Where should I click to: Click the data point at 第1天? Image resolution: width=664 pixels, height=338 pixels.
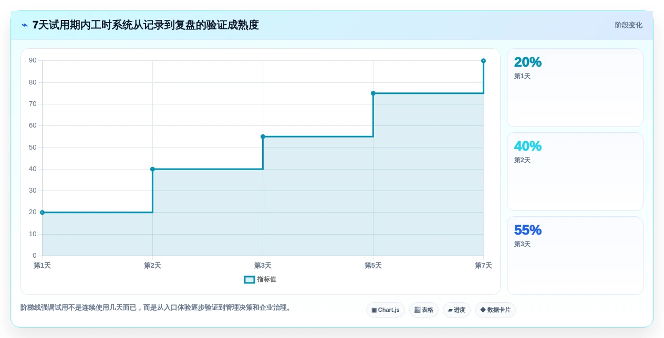[x=42, y=213]
